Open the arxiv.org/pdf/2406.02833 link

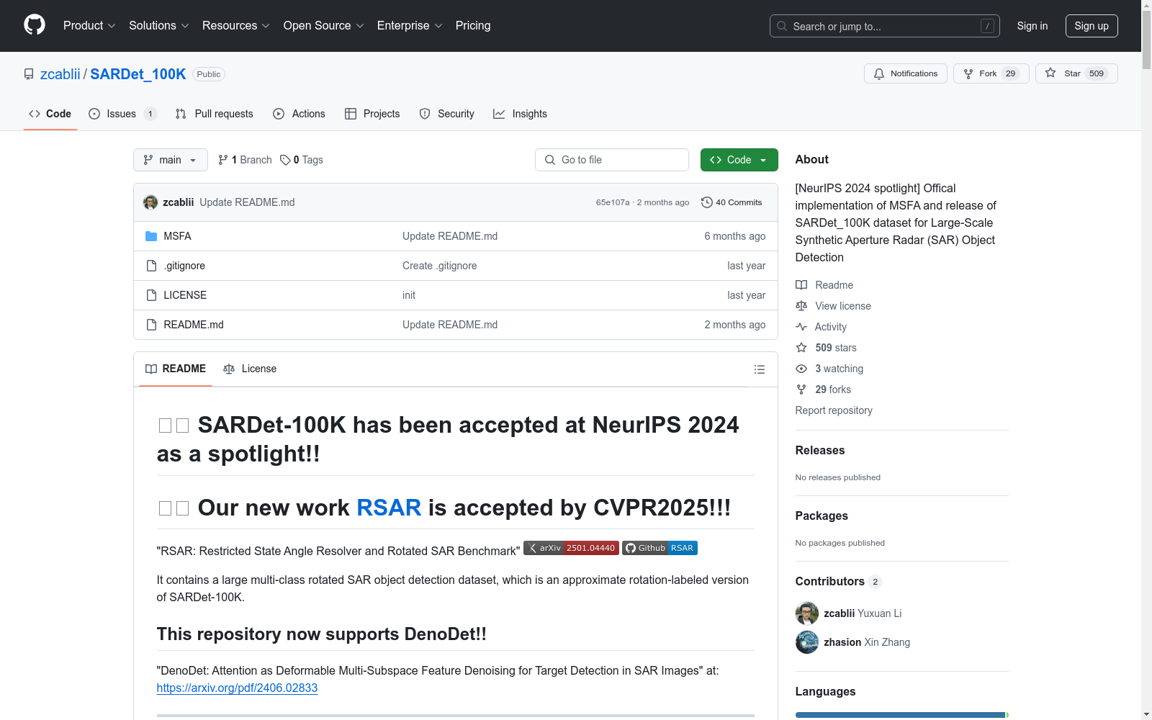tap(237, 688)
